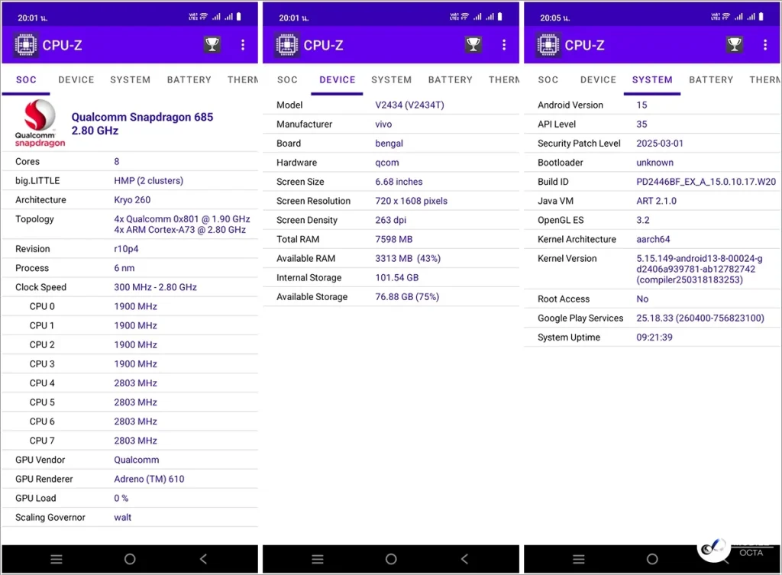Viewport: 782px width, 575px height.
Task: Tap the trophy icon in middle screen
Action: pos(473,45)
